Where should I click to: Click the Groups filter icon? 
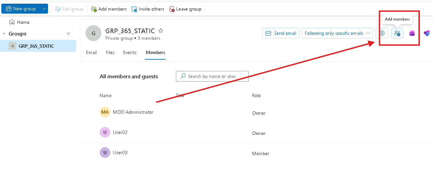[68, 34]
